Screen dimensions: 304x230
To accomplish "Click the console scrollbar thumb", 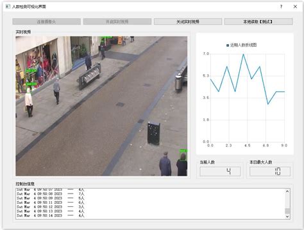I will 287,211.
